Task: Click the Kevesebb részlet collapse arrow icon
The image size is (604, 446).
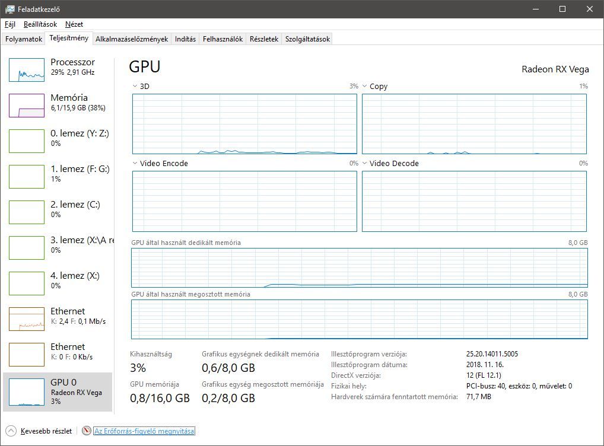Action: (x=11, y=431)
